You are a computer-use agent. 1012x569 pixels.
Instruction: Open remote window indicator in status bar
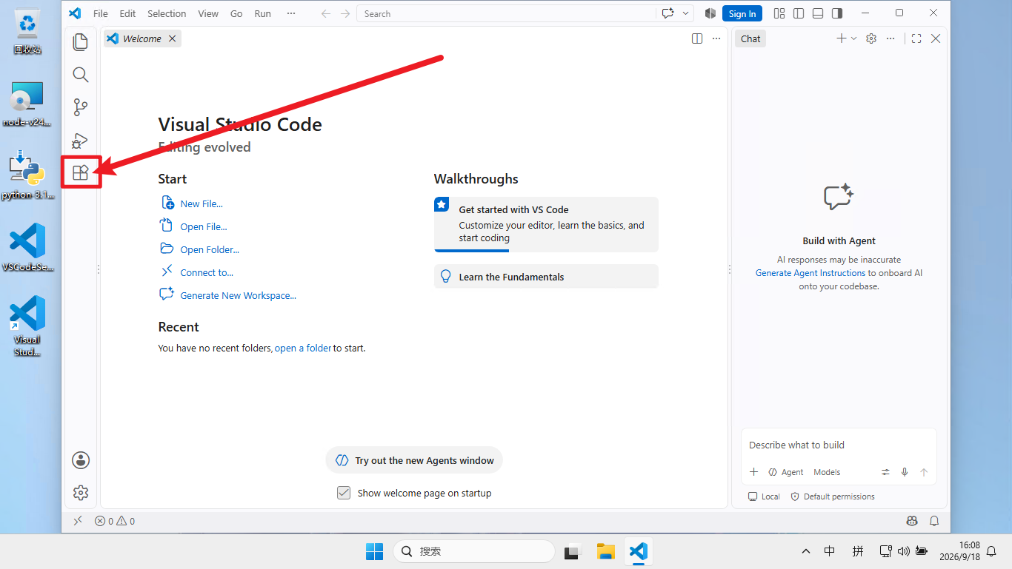click(x=78, y=521)
